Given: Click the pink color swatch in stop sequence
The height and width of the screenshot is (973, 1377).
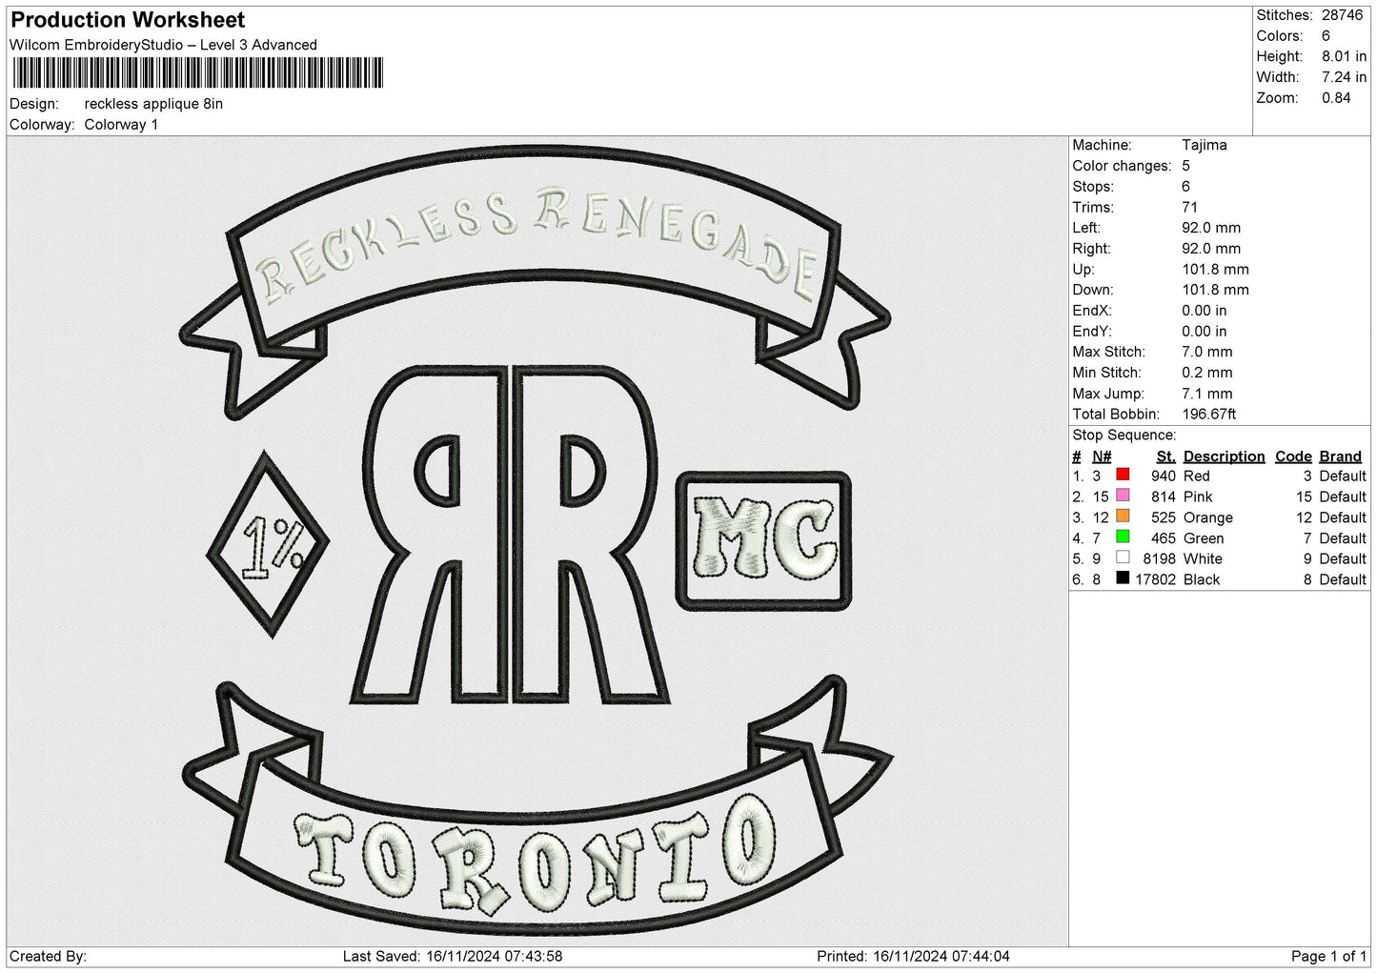Looking at the screenshot, I should click(x=1123, y=496).
